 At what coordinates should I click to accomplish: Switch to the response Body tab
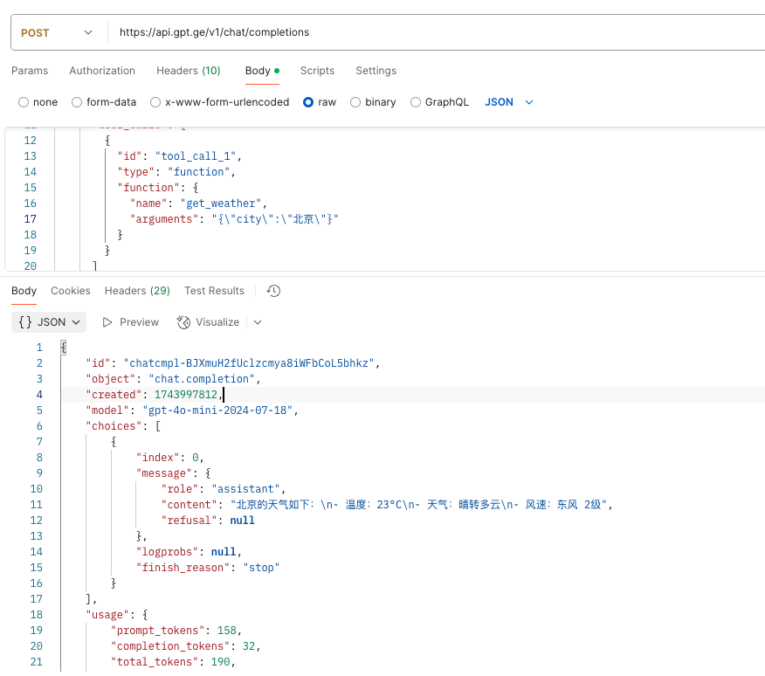(24, 291)
